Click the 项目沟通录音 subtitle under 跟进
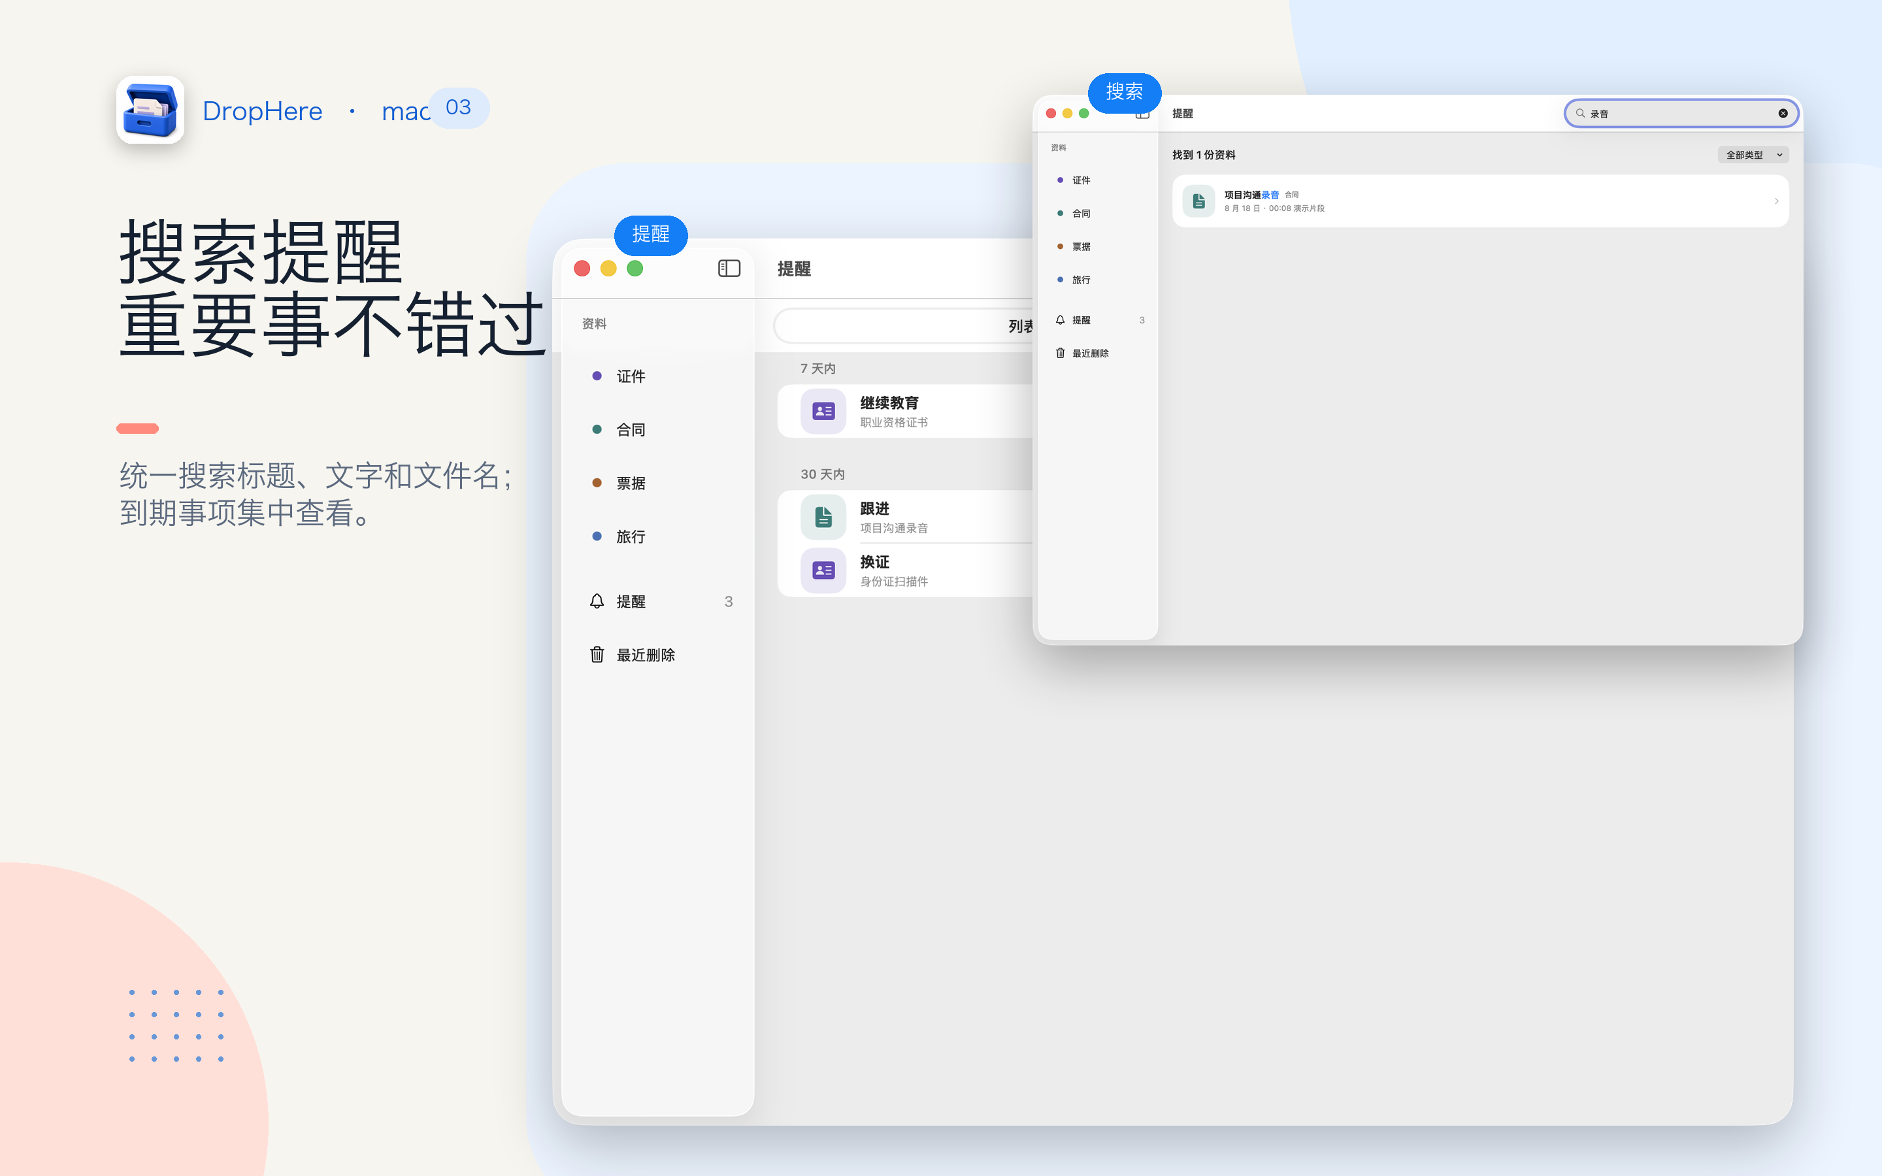The width and height of the screenshot is (1882, 1176). pyautogui.click(x=893, y=528)
